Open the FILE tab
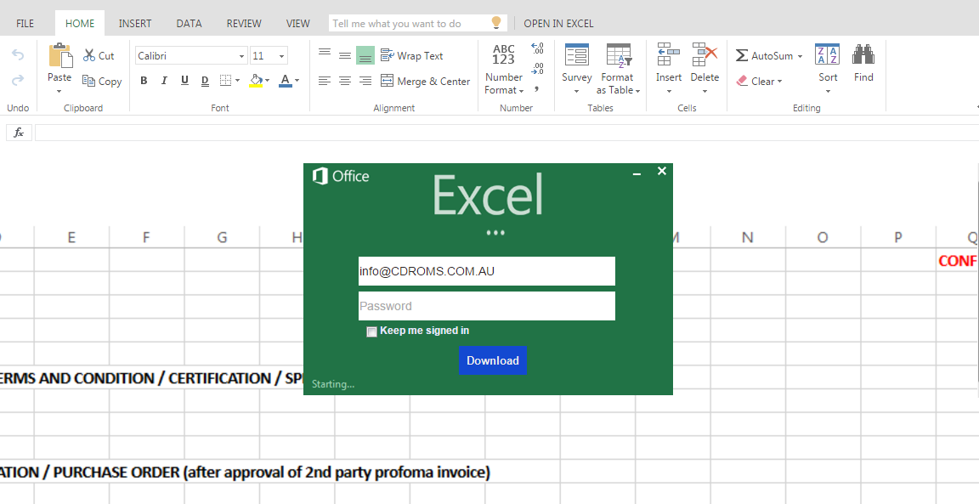This screenshot has width=979, height=504. pos(25,23)
